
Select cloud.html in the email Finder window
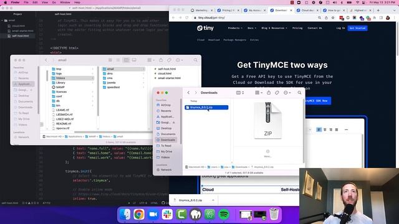point(165,73)
